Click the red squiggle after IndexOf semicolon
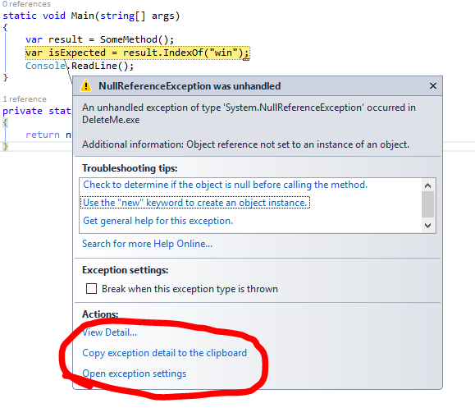This screenshot has width=475, height=417. pyautogui.click(x=246, y=59)
